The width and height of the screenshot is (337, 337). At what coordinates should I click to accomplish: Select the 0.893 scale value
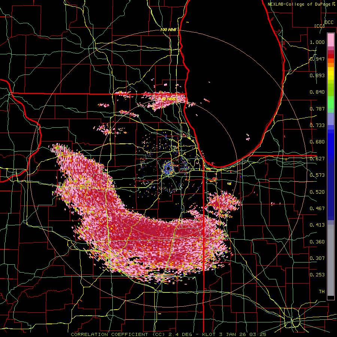(317, 75)
